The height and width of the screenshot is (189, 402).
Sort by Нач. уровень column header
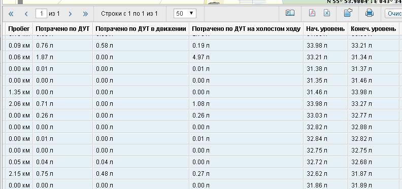[325, 29]
